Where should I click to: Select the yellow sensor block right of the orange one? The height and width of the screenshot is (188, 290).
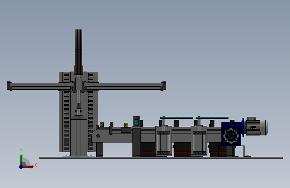(126, 125)
